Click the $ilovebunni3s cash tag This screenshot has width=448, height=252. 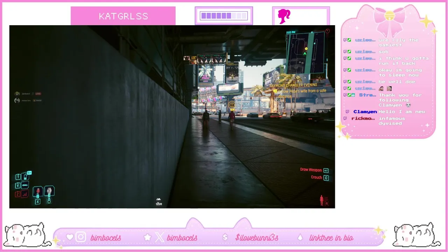pos(257,238)
